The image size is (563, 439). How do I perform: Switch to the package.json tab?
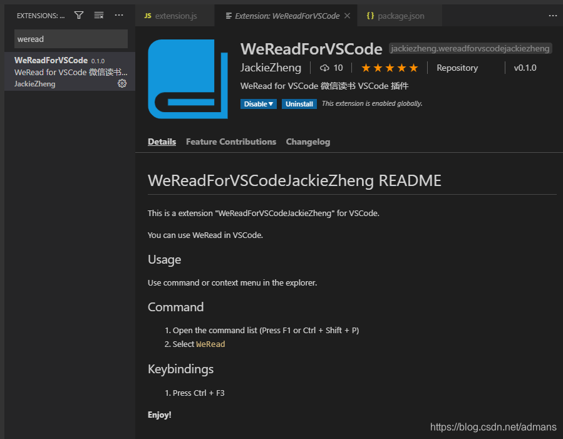pos(400,16)
